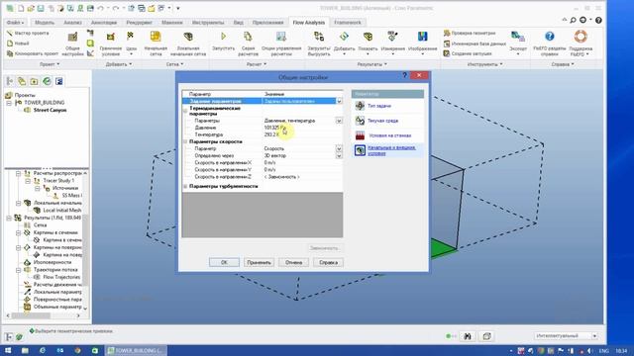The width and height of the screenshot is (634, 356).
Task: Click Применить button
Action: coord(259,262)
